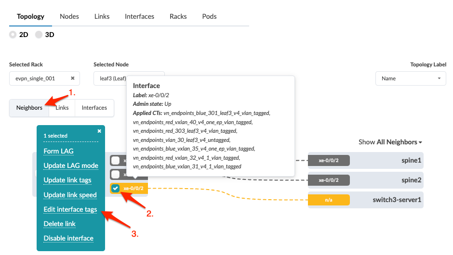Click the Edit interface tags link
453x255 pixels.
click(x=70, y=209)
